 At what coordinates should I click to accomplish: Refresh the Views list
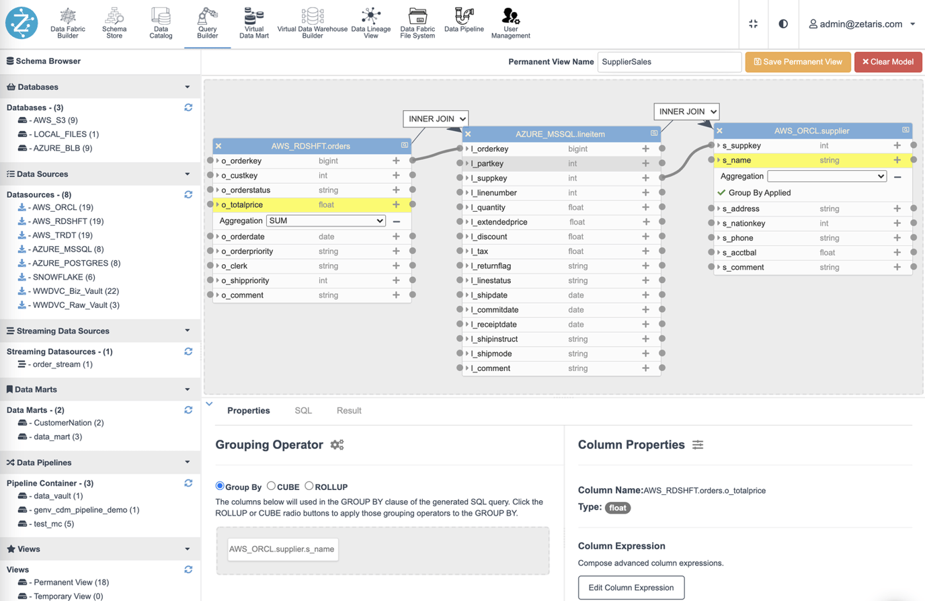pyautogui.click(x=188, y=569)
